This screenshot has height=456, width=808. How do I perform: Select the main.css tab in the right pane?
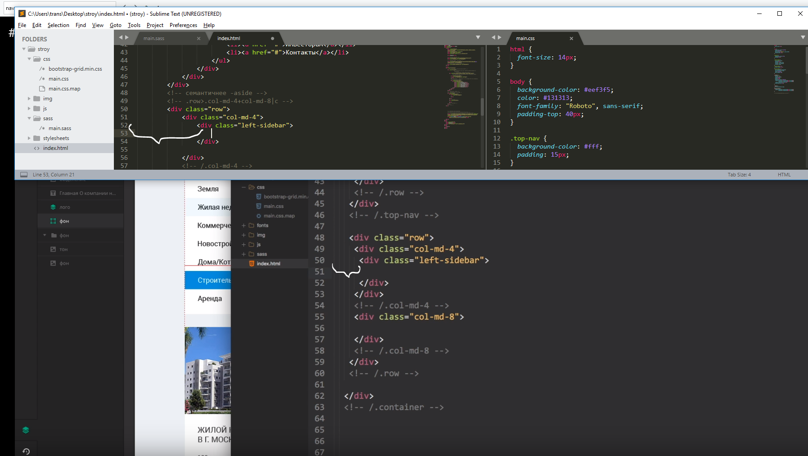(525, 38)
